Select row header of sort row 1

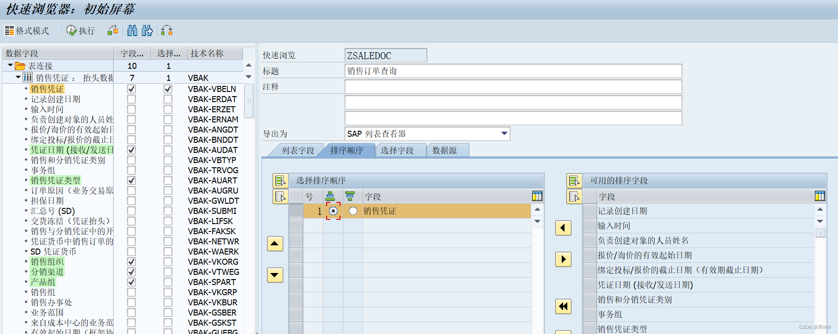coord(296,211)
